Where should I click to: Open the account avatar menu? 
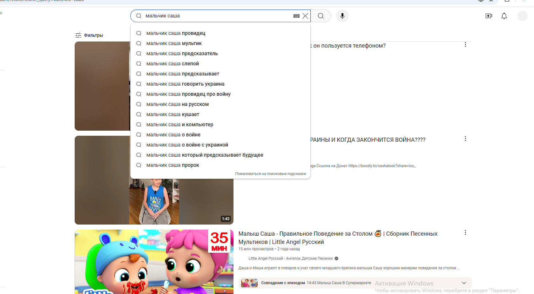[522, 16]
